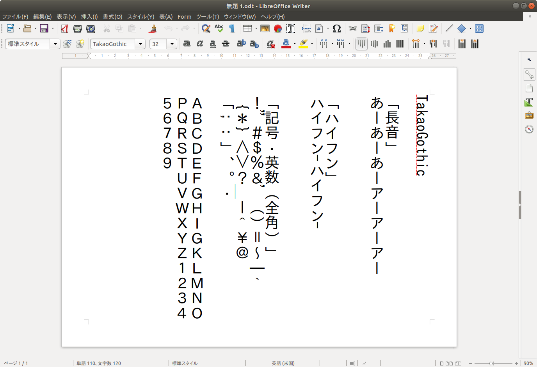Open the highlighting color dropdown arrow
This screenshot has height=367, width=537.
(x=312, y=44)
